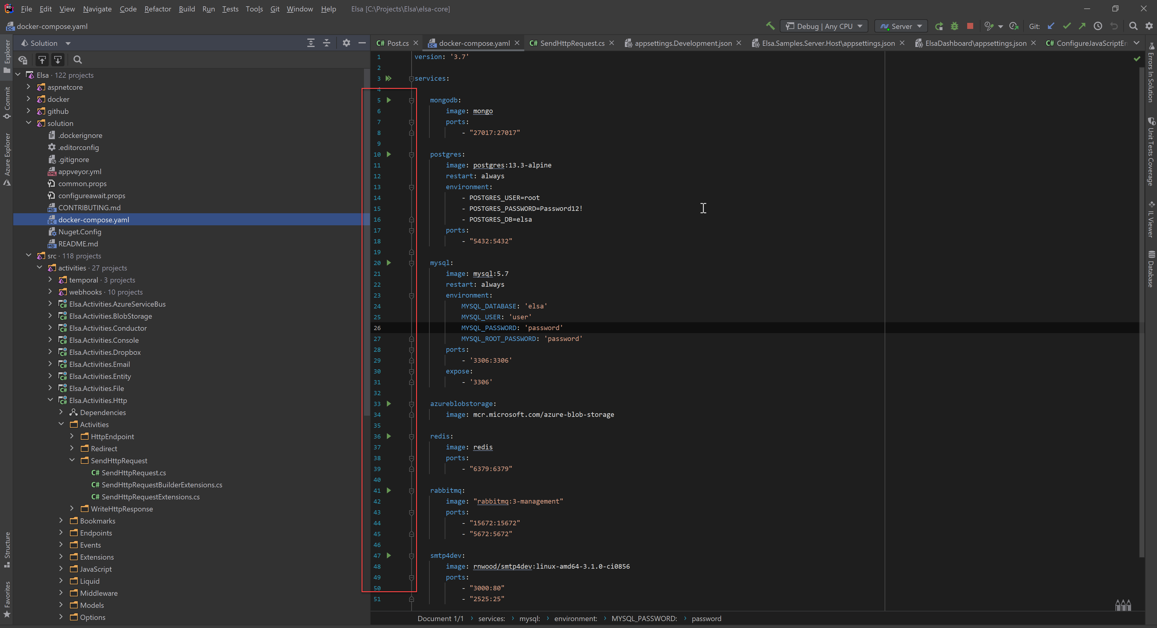Click the MYSQL_PASSWORD breadcrumb at bottom

(x=644, y=618)
